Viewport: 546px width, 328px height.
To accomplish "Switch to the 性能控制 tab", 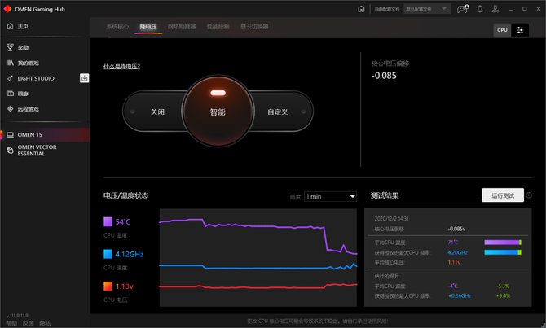I will coord(218,27).
